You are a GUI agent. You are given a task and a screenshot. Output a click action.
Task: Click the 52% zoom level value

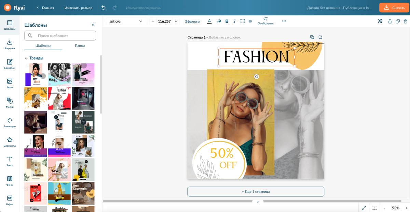(x=396, y=208)
